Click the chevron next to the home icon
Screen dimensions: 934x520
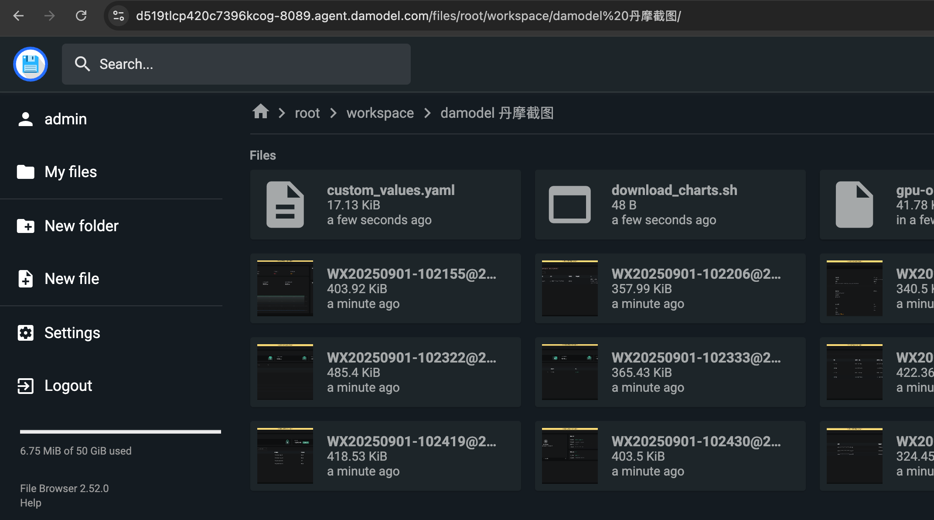pyautogui.click(x=282, y=113)
